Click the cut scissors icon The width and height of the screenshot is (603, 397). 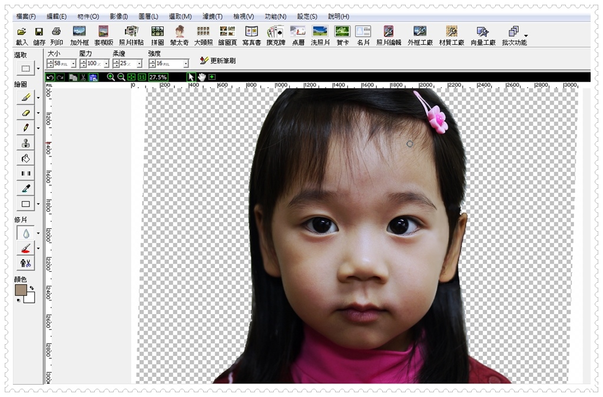pos(83,77)
